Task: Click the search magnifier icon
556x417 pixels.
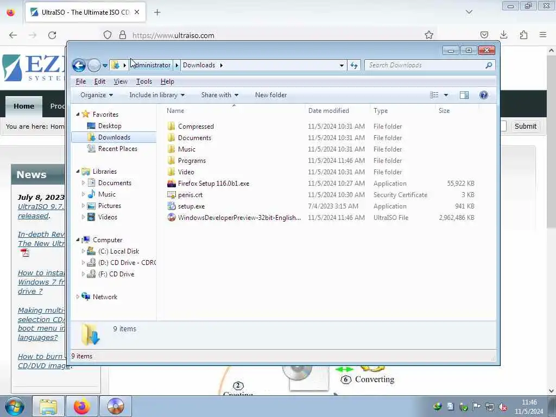Action: [x=489, y=65]
